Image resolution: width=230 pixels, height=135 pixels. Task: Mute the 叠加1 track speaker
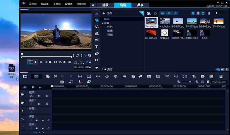(39, 104)
